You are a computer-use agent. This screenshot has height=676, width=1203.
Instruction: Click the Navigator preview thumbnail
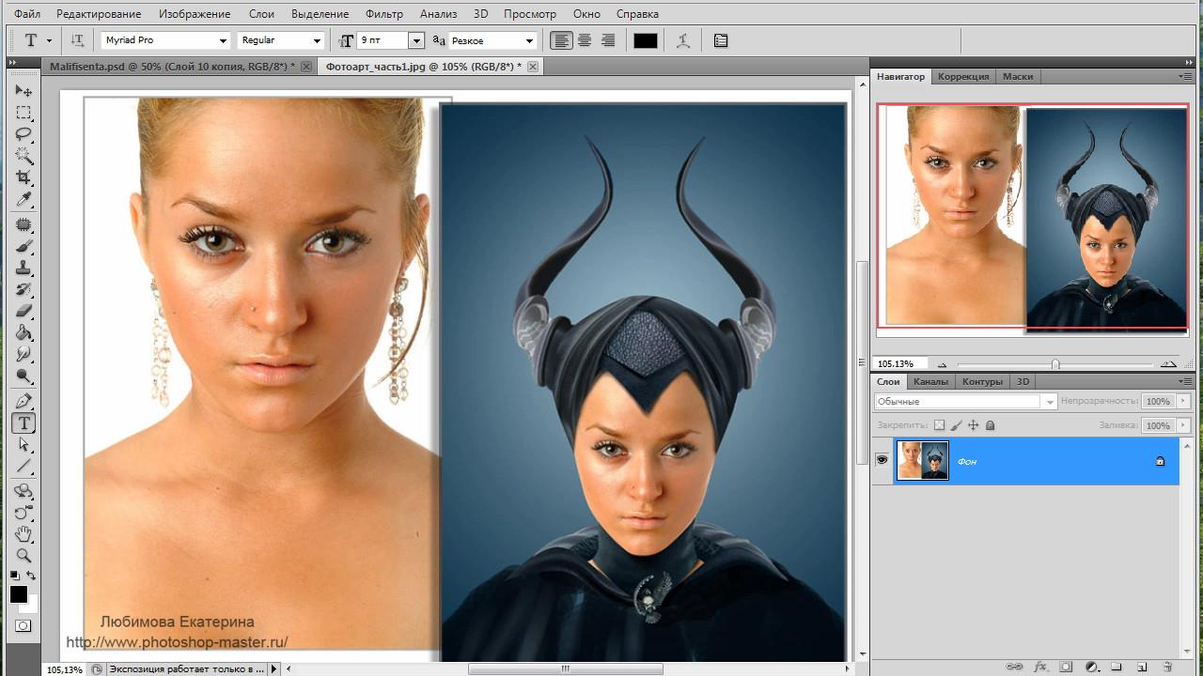click(x=1032, y=216)
